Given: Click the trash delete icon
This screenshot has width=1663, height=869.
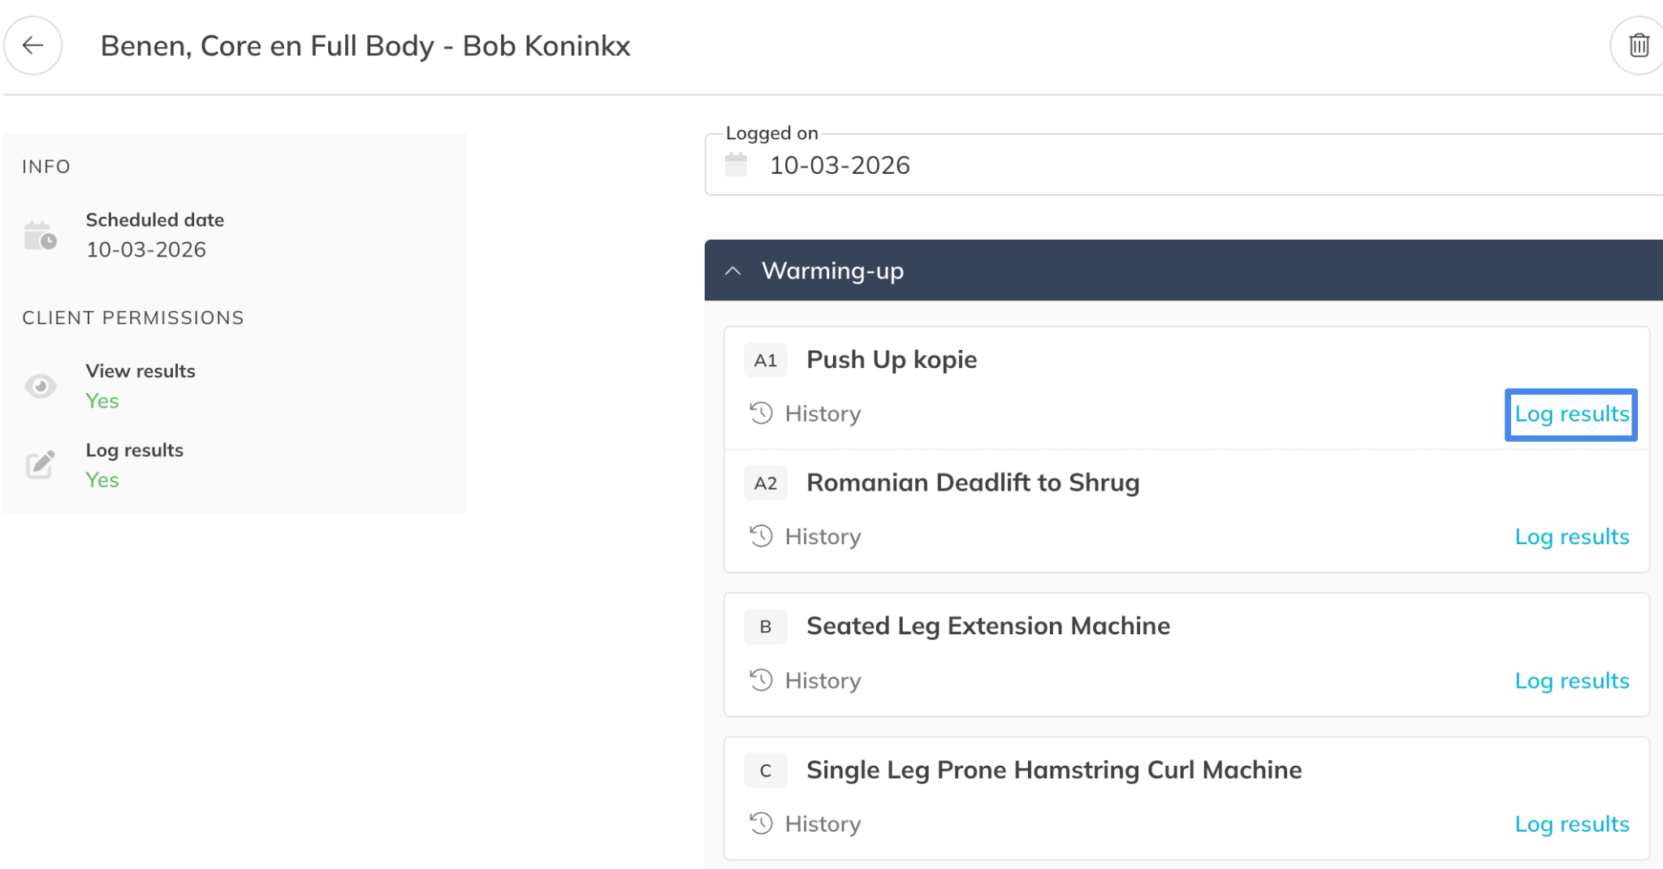Looking at the screenshot, I should [x=1639, y=45].
